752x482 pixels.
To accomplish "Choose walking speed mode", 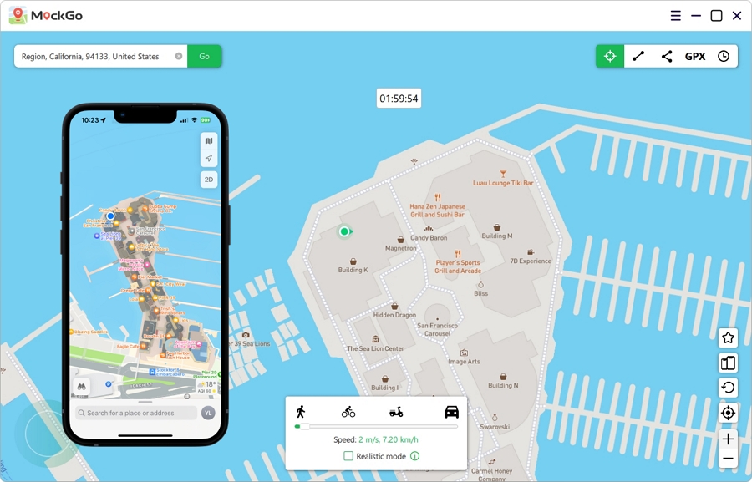I will pyautogui.click(x=301, y=412).
